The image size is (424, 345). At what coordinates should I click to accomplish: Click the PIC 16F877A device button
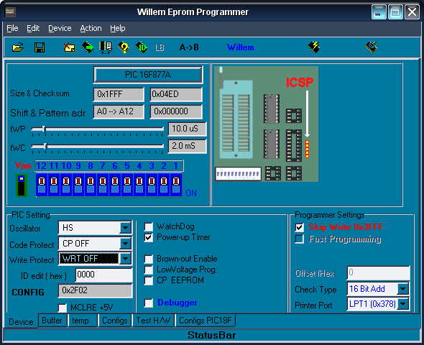pyautogui.click(x=148, y=75)
